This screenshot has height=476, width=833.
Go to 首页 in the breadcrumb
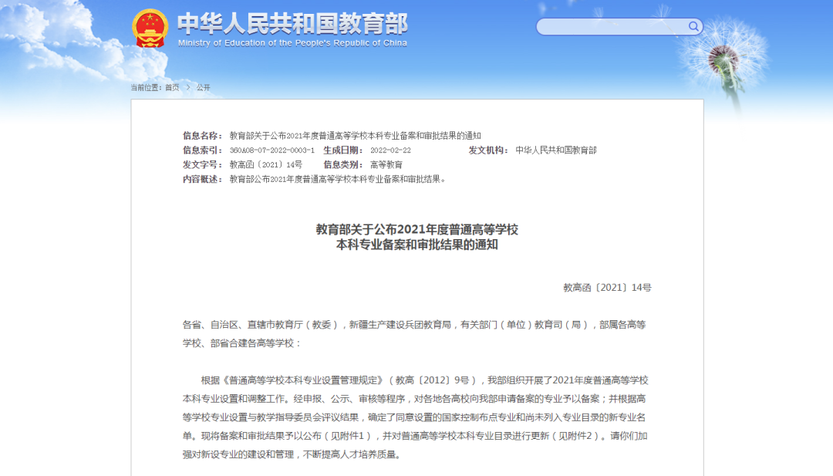172,87
